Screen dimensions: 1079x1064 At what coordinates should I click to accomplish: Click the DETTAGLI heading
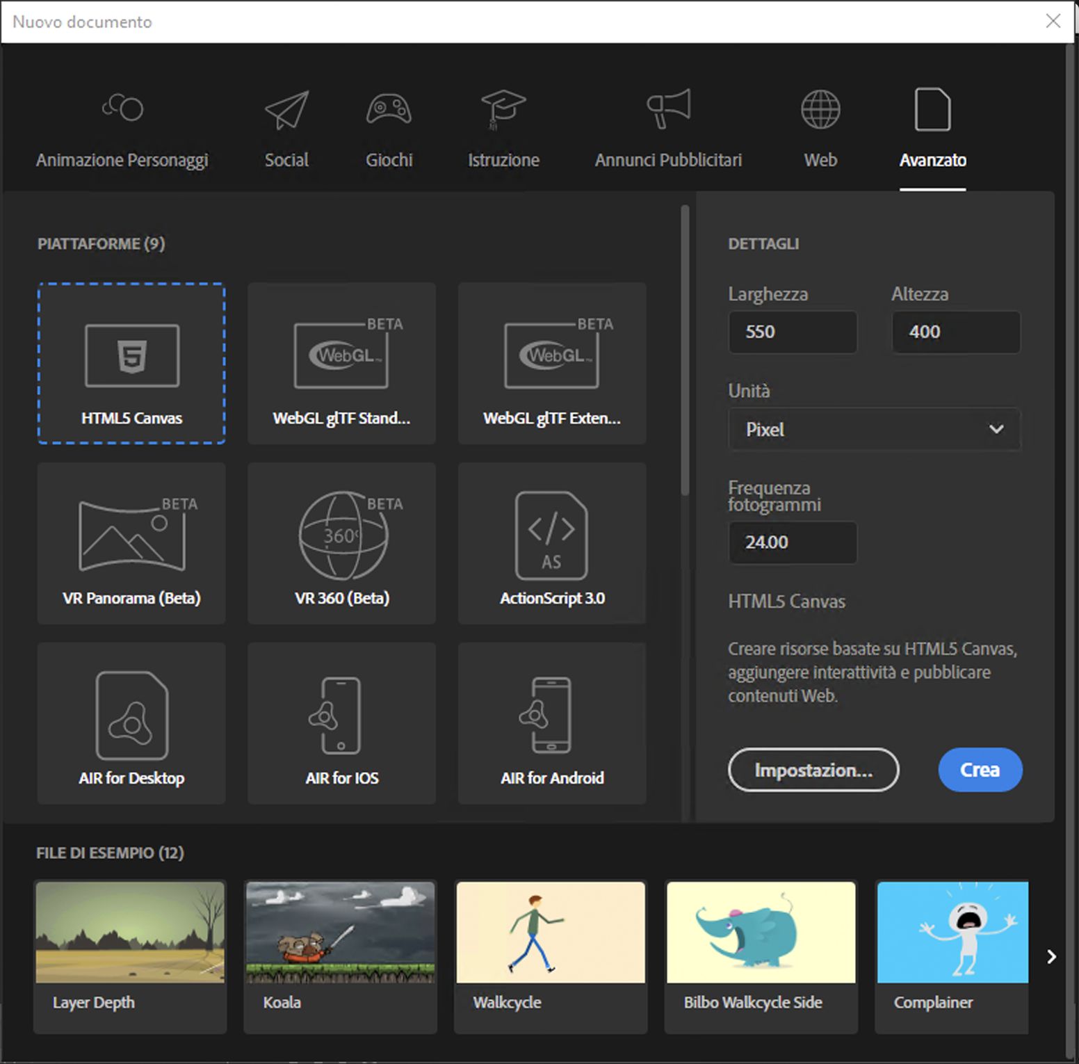pos(763,244)
